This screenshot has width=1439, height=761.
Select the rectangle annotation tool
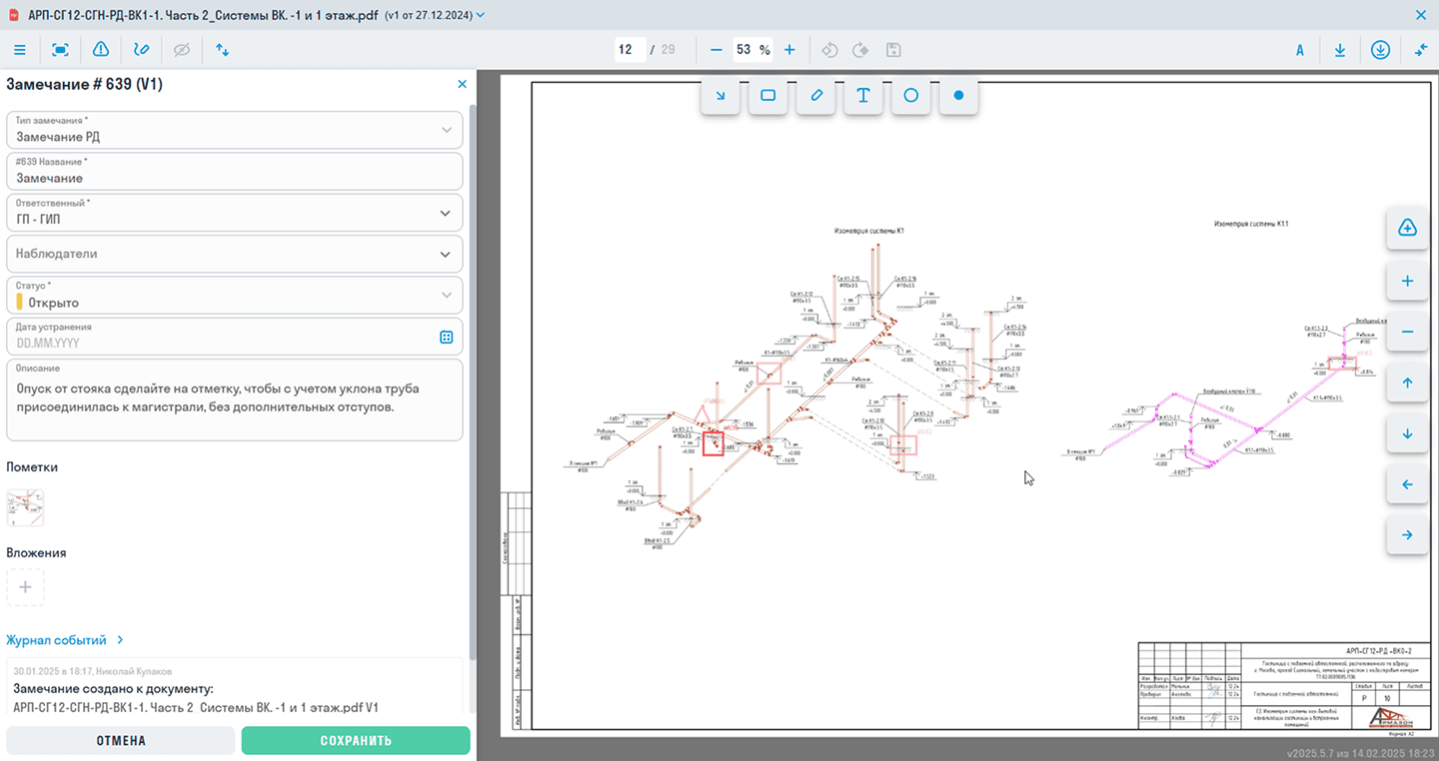point(768,96)
